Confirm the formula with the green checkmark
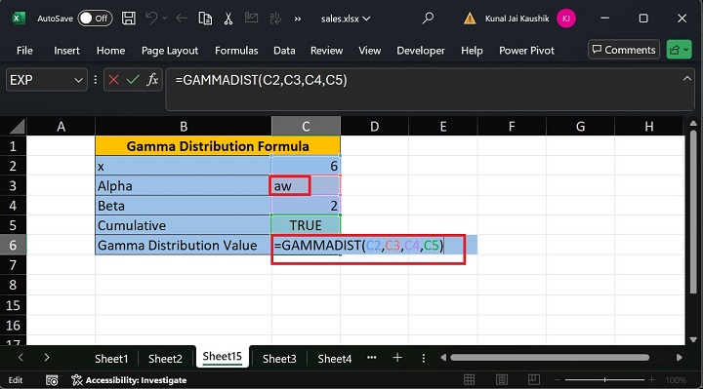The height and width of the screenshot is (389, 703). [x=133, y=80]
